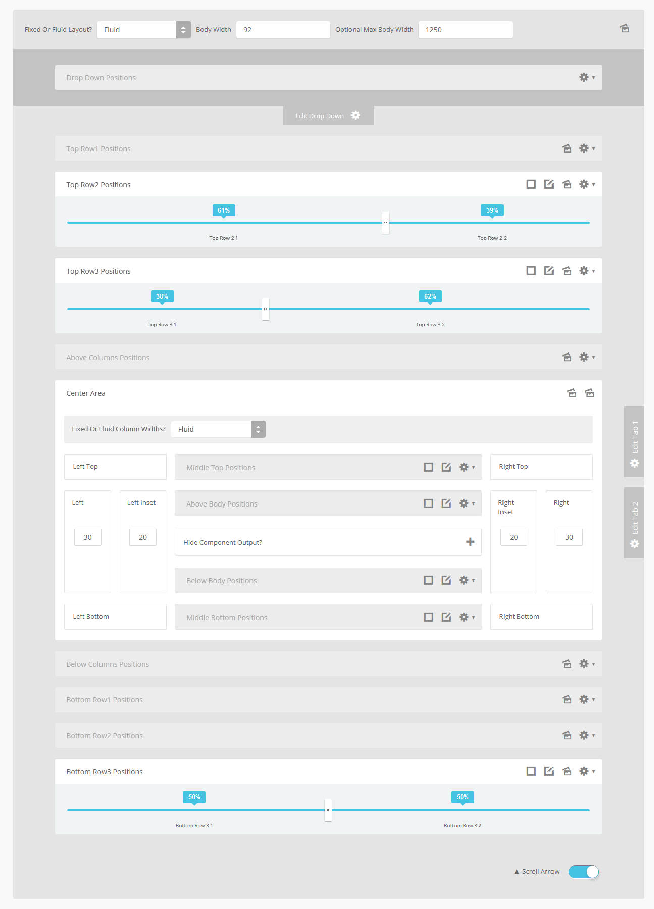Image resolution: width=654 pixels, height=909 pixels.
Task: Click the first Center Area panel icon
Action: click(x=572, y=393)
